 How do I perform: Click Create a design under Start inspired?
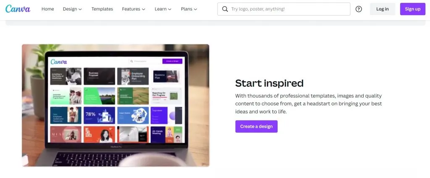click(257, 126)
